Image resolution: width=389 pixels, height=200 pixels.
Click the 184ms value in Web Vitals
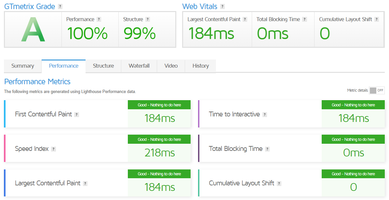point(211,33)
